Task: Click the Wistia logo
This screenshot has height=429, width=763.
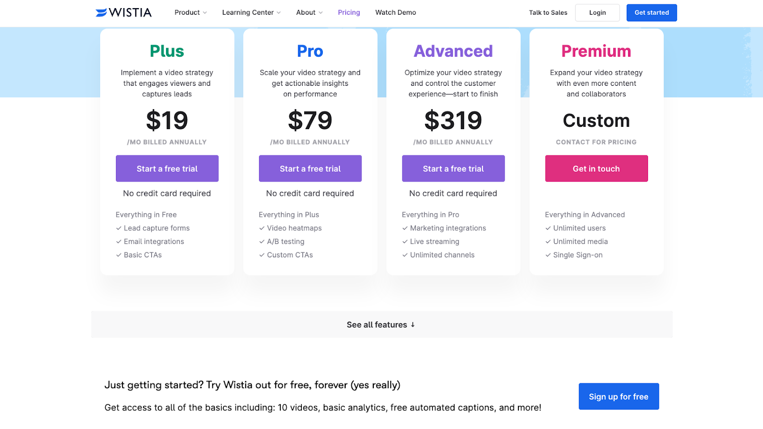Action: coord(124,12)
